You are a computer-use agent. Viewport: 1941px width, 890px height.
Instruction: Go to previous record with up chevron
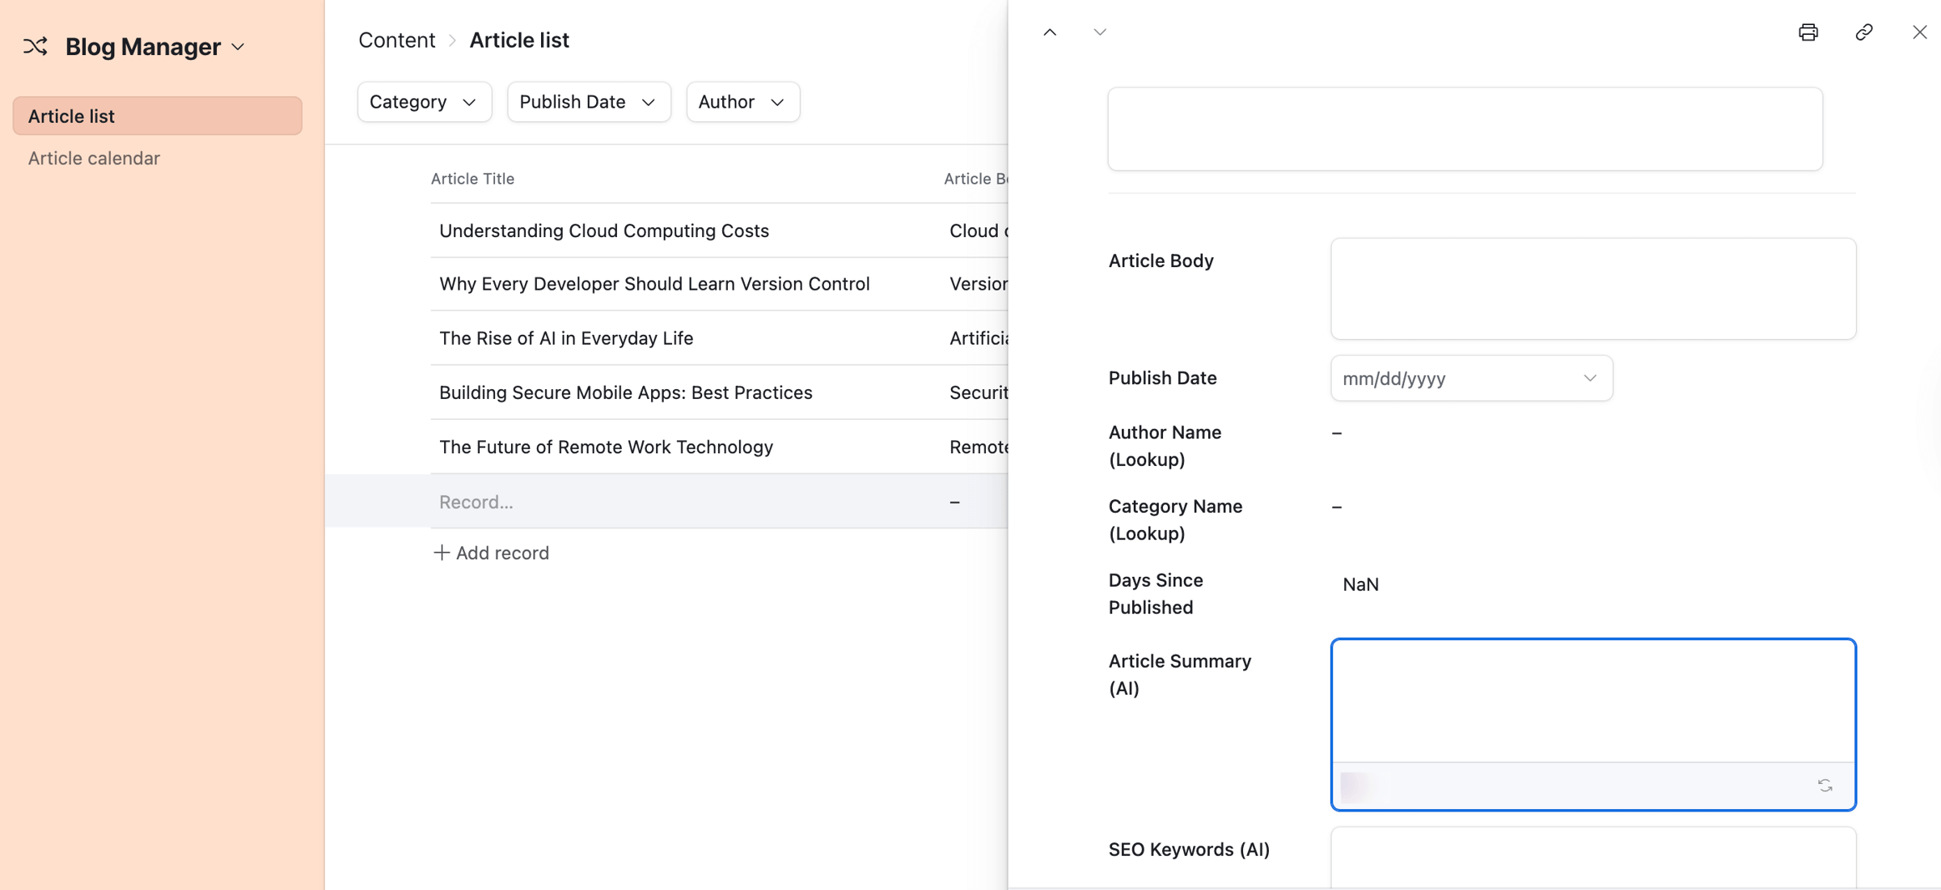point(1050,32)
